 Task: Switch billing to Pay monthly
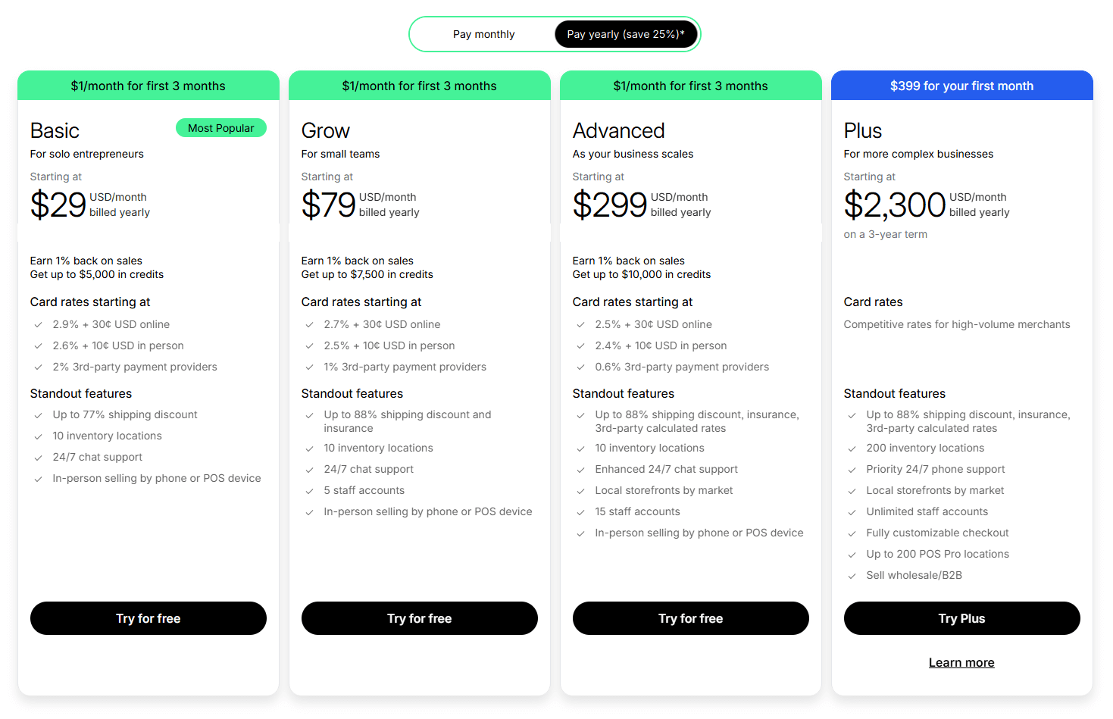pyautogui.click(x=484, y=34)
